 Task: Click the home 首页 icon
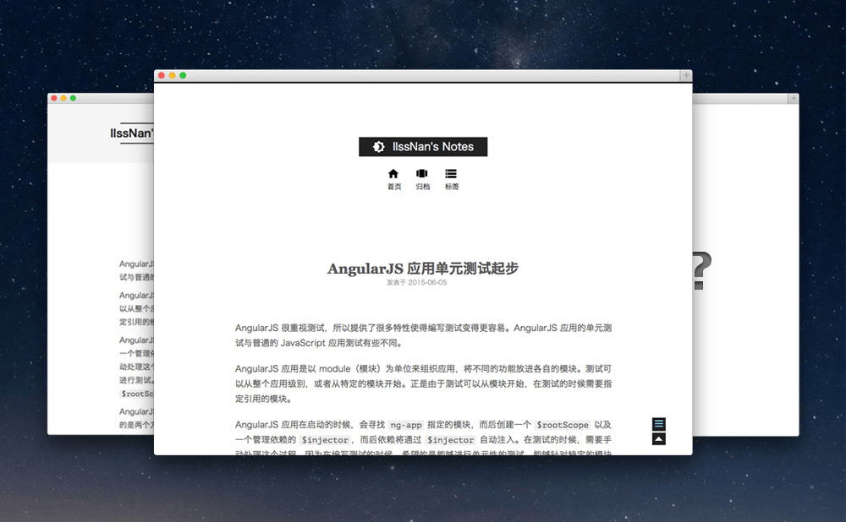click(393, 174)
